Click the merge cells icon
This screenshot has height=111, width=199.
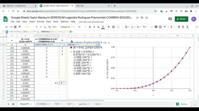point(118,27)
